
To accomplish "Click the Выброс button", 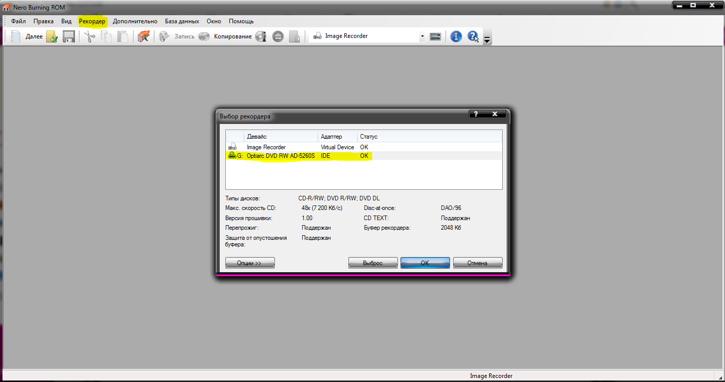I will tap(373, 263).
